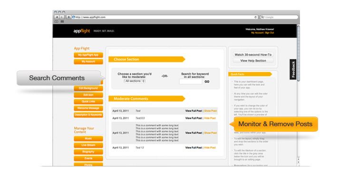
Task: Open the Events content section
Action: coord(88,158)
